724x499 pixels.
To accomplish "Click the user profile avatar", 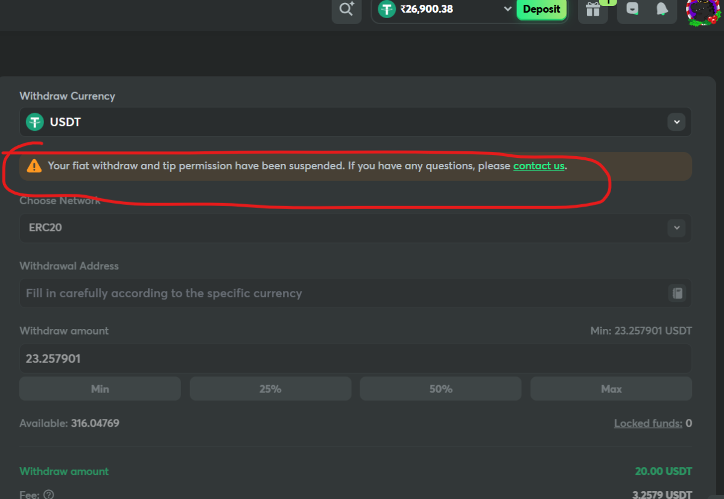I will coord(703,11).
